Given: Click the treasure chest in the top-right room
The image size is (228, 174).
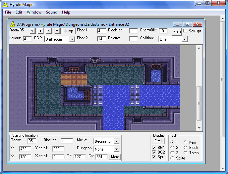Looking at the screenshot, I should point(156,67).
